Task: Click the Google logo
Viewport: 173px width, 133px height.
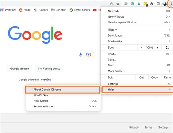Action: click(35, 35)
